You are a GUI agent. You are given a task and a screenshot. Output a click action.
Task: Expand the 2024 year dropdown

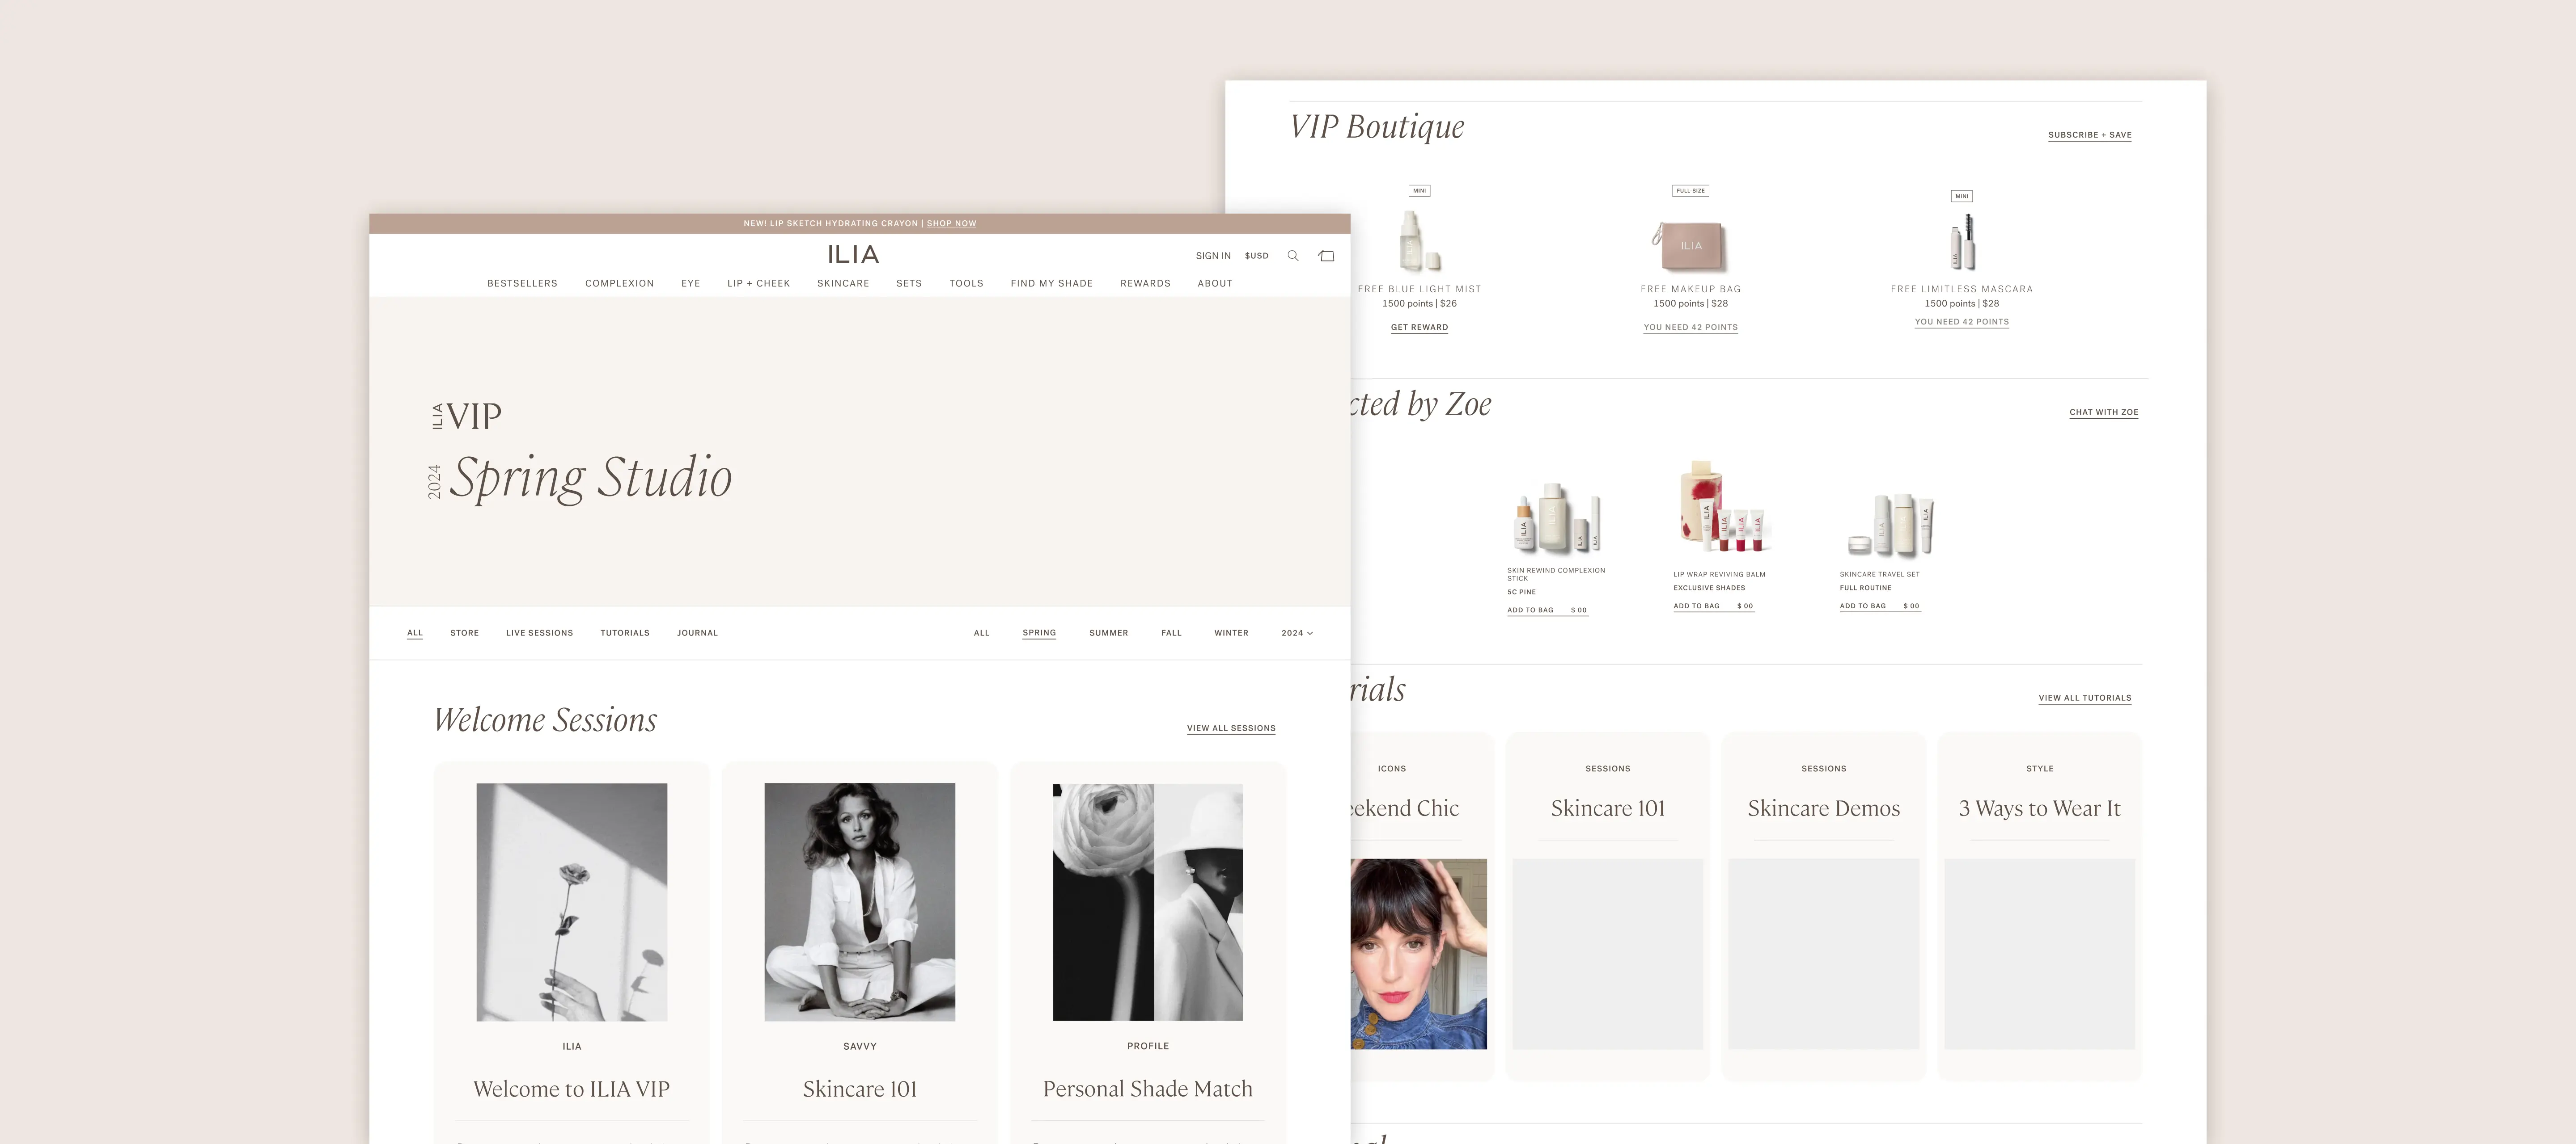point(1296,632)
